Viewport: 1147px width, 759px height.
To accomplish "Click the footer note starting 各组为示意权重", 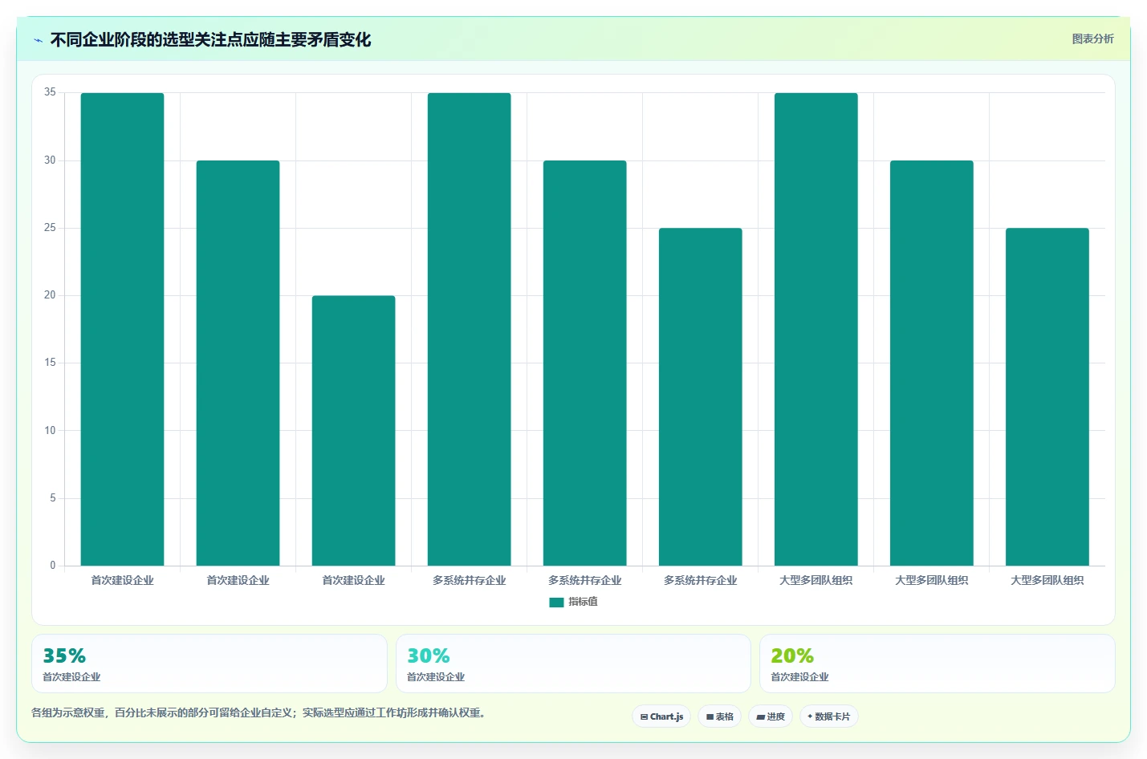I will pyautogui.click(x=260, y=712).
